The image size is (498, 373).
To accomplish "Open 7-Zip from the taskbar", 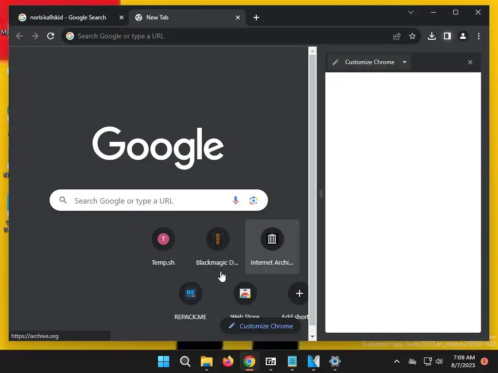I will [270, 361].
